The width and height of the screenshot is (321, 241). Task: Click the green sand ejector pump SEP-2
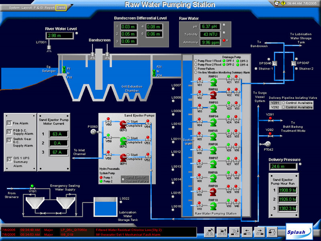coord(123,141)
